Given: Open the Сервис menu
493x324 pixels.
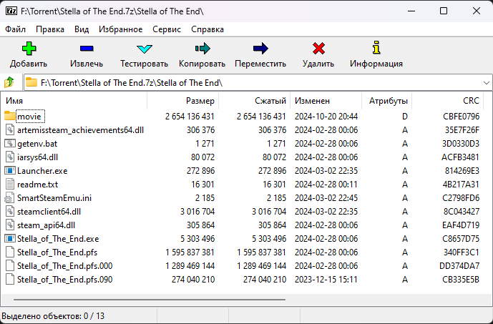Looking at the screenshot, I should coord(166,29).
